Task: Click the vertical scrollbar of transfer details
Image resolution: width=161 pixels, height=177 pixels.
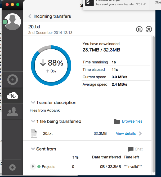Action: pos(153,104)
